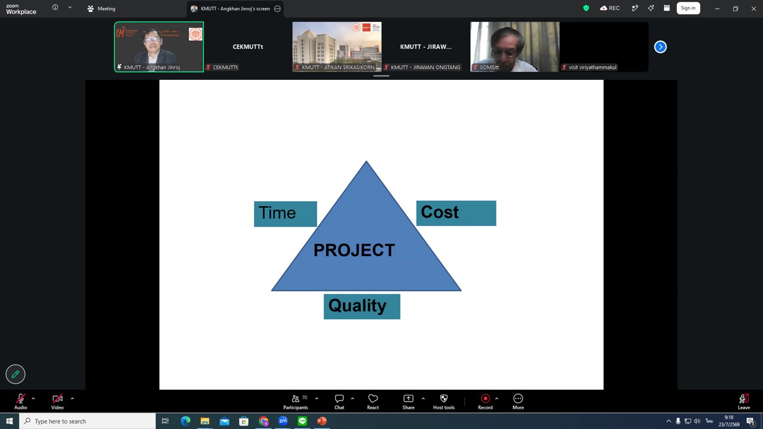763x429 pixels.
Task: Expand video options arrow next to Video
Action: 72,398
